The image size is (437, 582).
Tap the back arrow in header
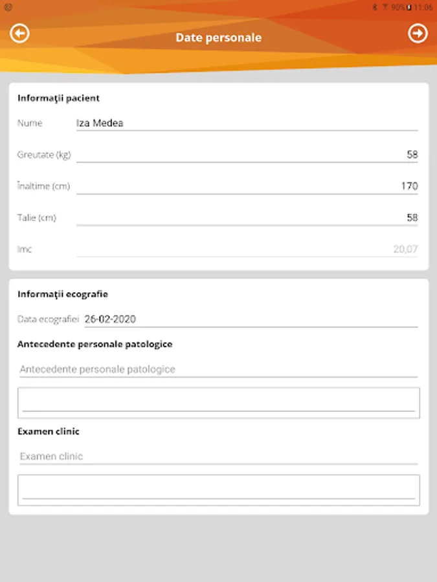(x=20, y=33)
